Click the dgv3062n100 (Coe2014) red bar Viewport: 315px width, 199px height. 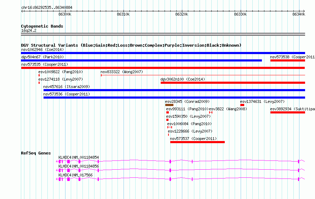coord(233,83)
